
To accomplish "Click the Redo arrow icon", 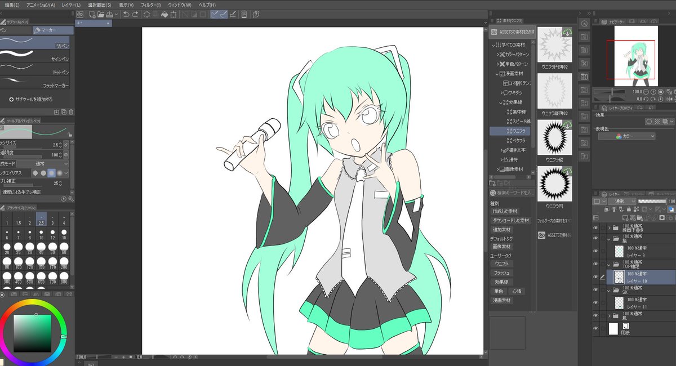I will pos(135,14).
